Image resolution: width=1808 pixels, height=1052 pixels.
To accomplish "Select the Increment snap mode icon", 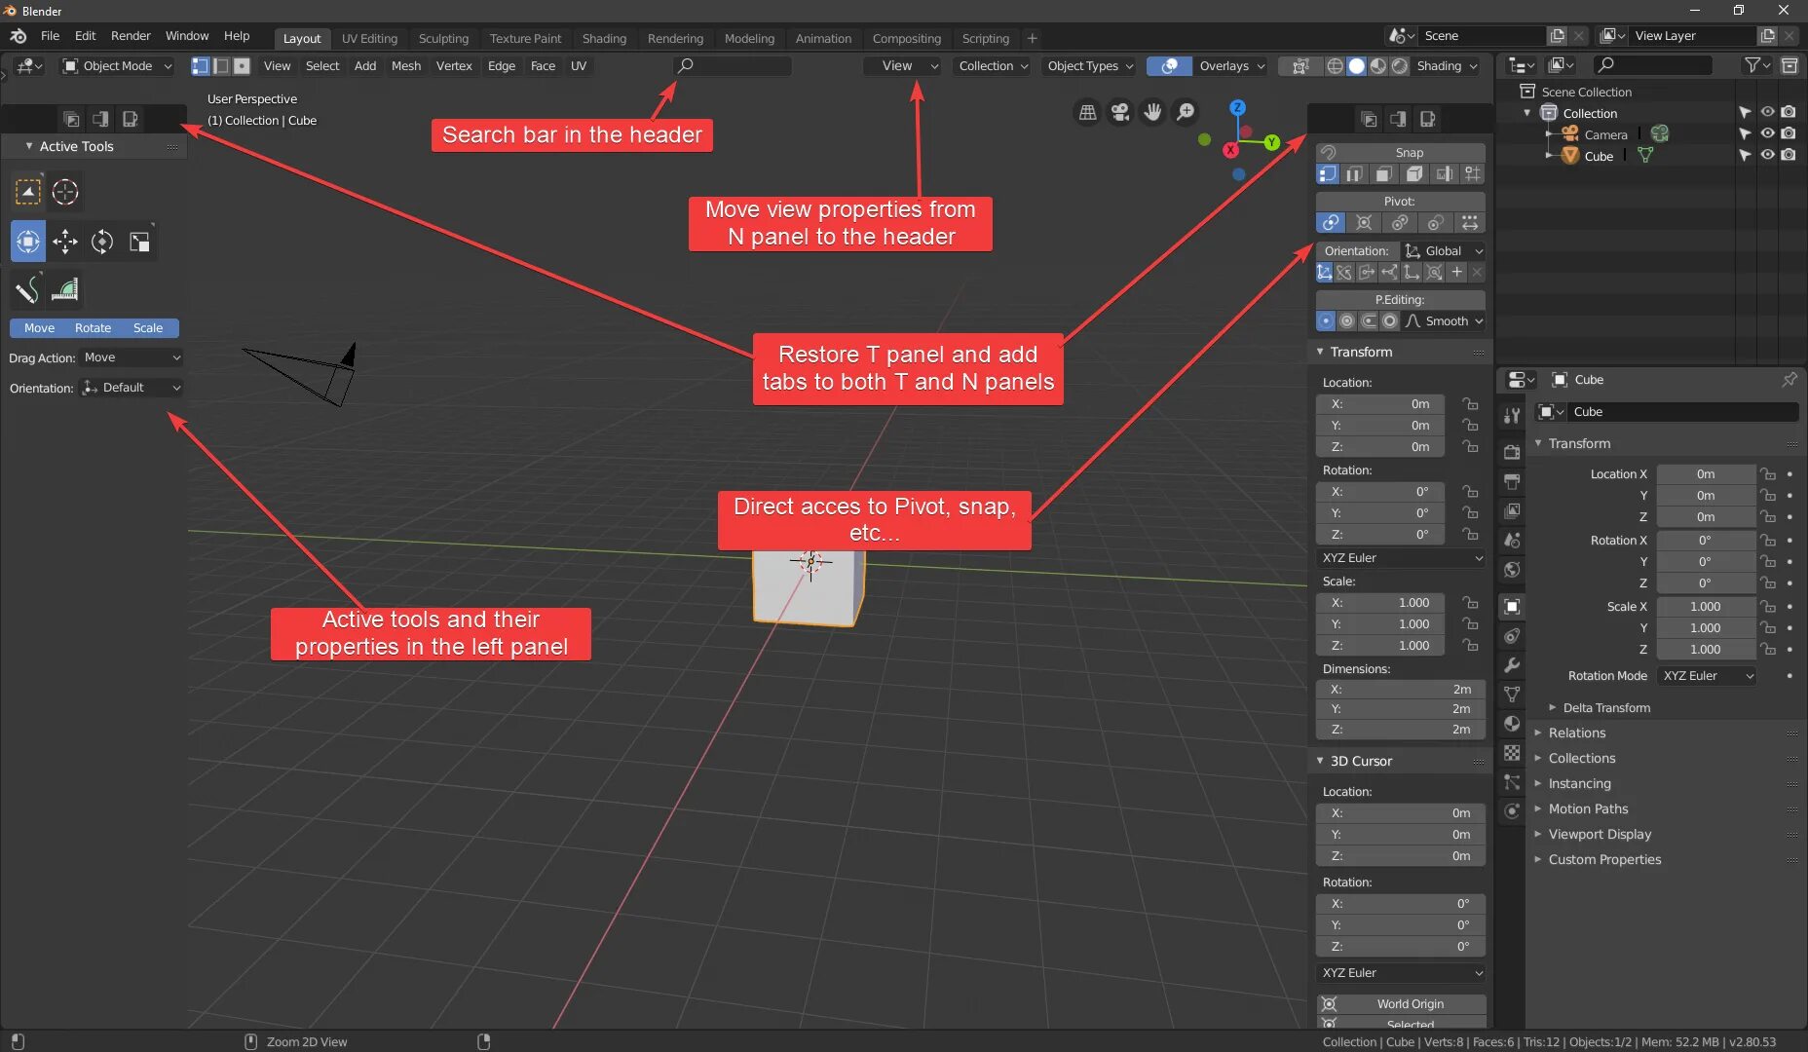I will 1473,174.
